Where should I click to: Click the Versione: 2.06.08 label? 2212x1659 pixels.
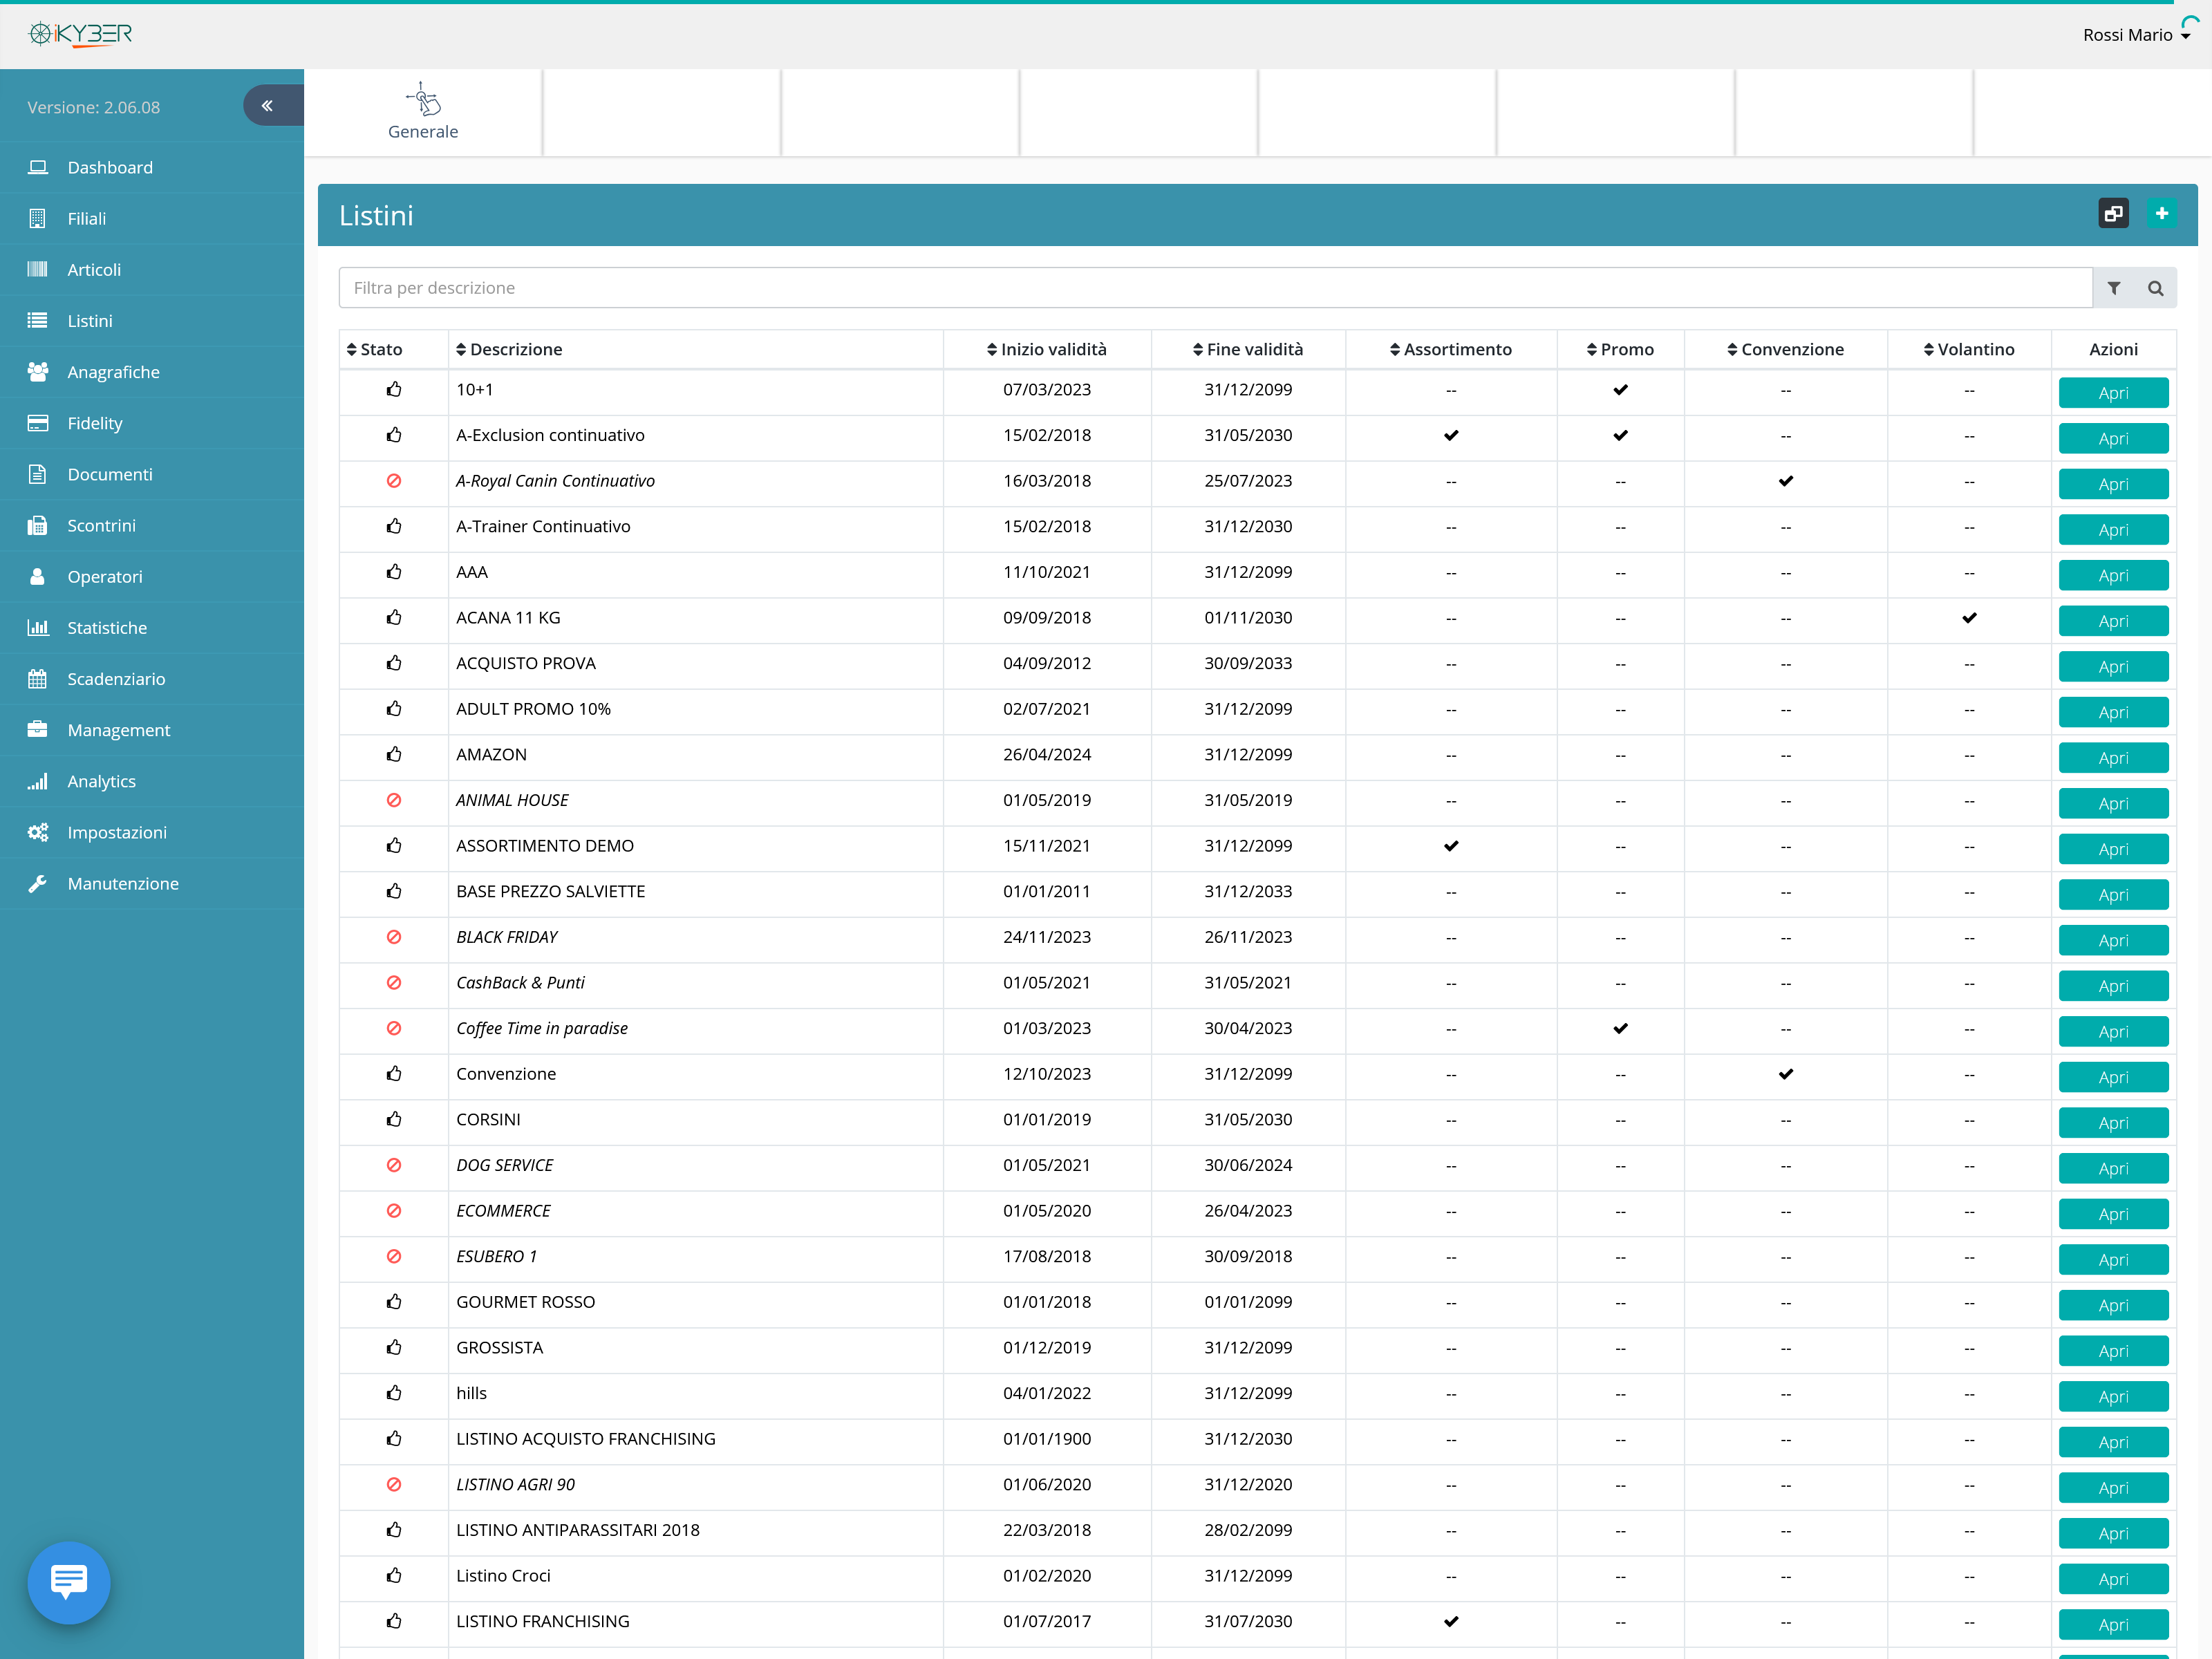[x=93, y=107]
